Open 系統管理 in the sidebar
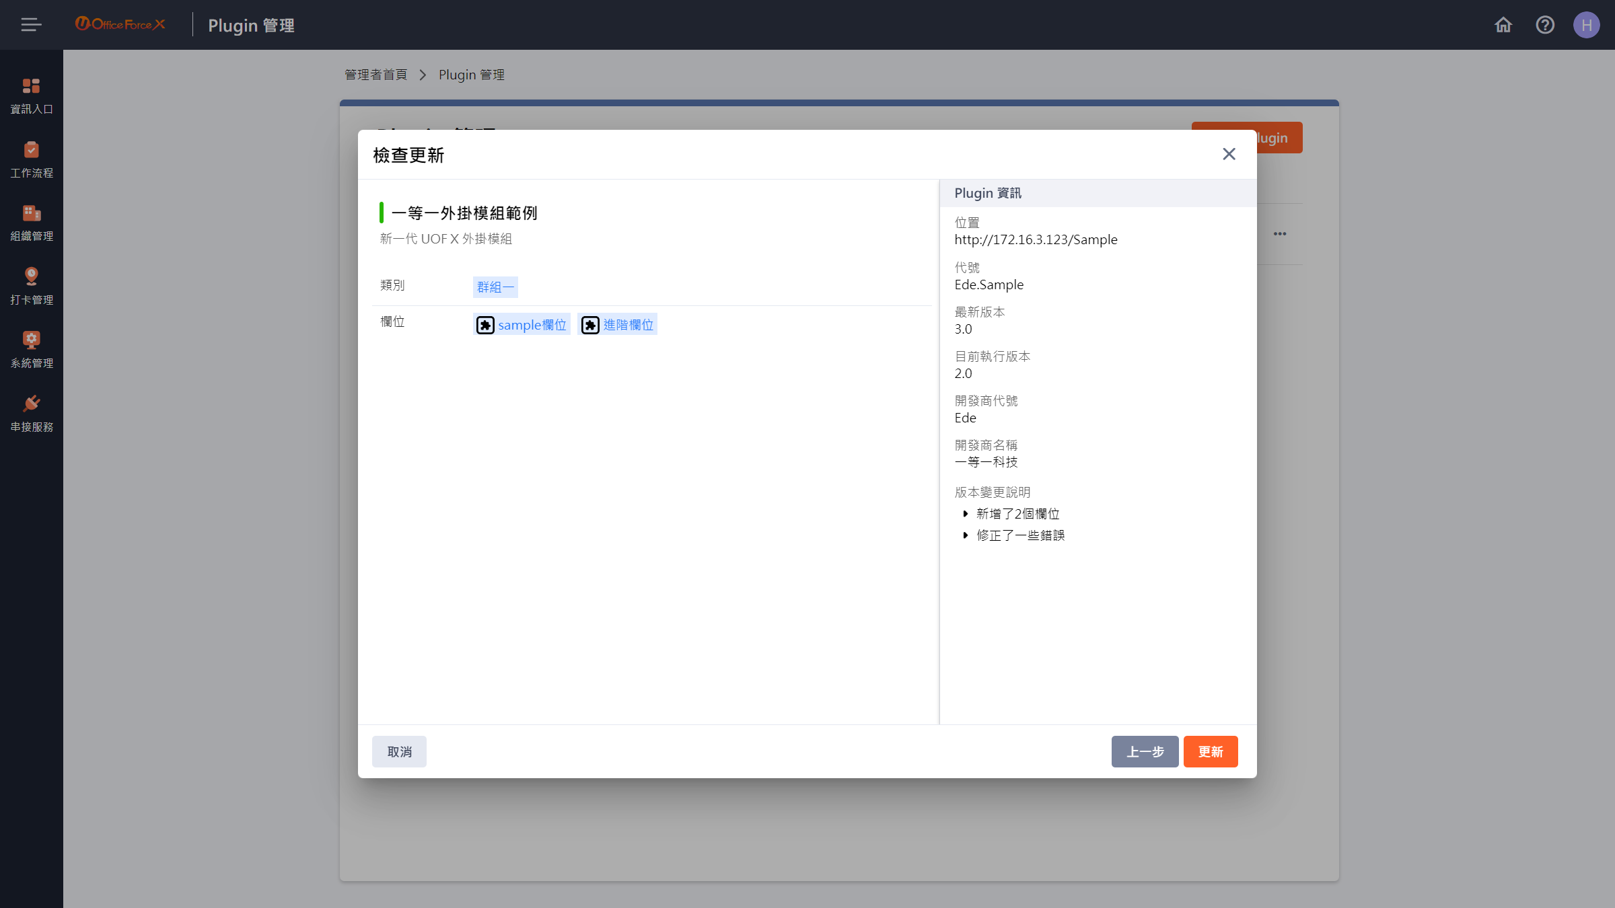 (x=32, y=350)
